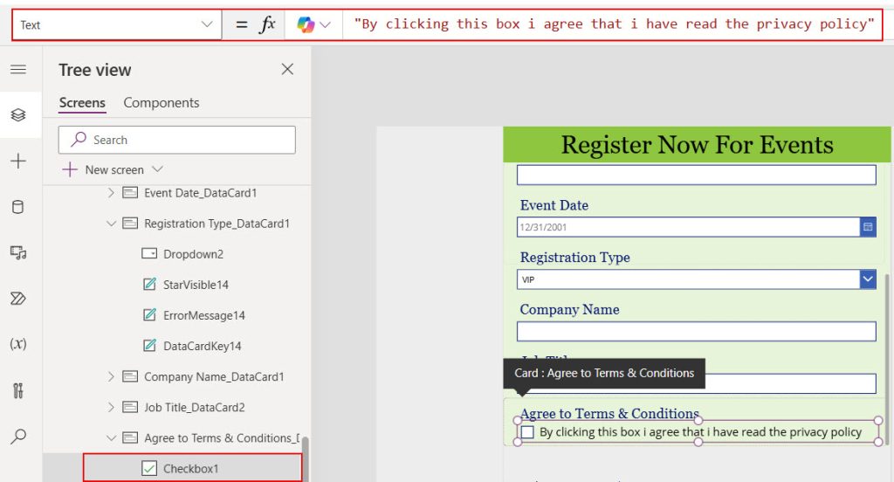
Task: Click the fx formula icon
Action: point(267,24)
